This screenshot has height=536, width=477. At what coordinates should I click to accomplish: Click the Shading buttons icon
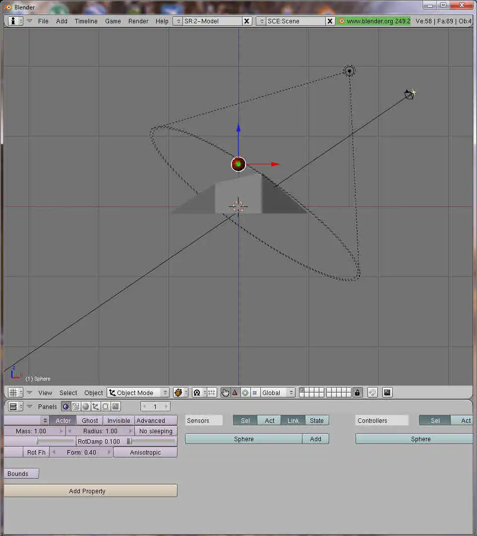pos(85,406)
